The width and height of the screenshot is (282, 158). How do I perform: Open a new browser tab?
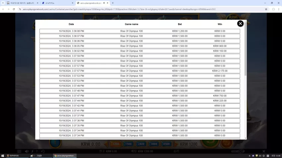coord(113,3)
